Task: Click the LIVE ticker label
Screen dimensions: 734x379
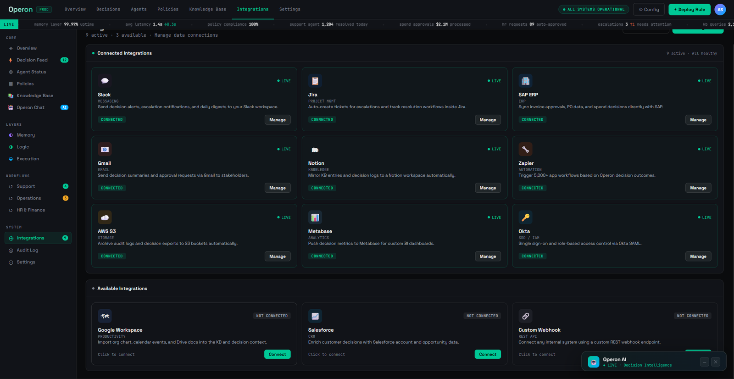Action: tap(9, 24)
